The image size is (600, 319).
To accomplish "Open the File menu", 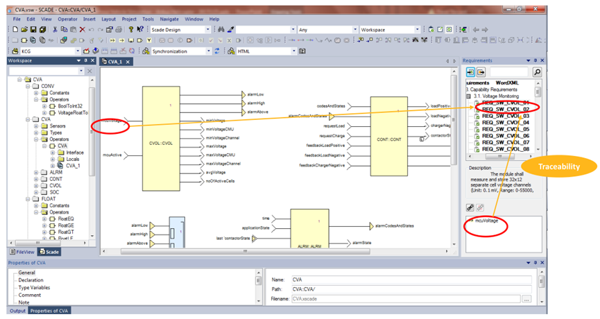I will 17,19.
